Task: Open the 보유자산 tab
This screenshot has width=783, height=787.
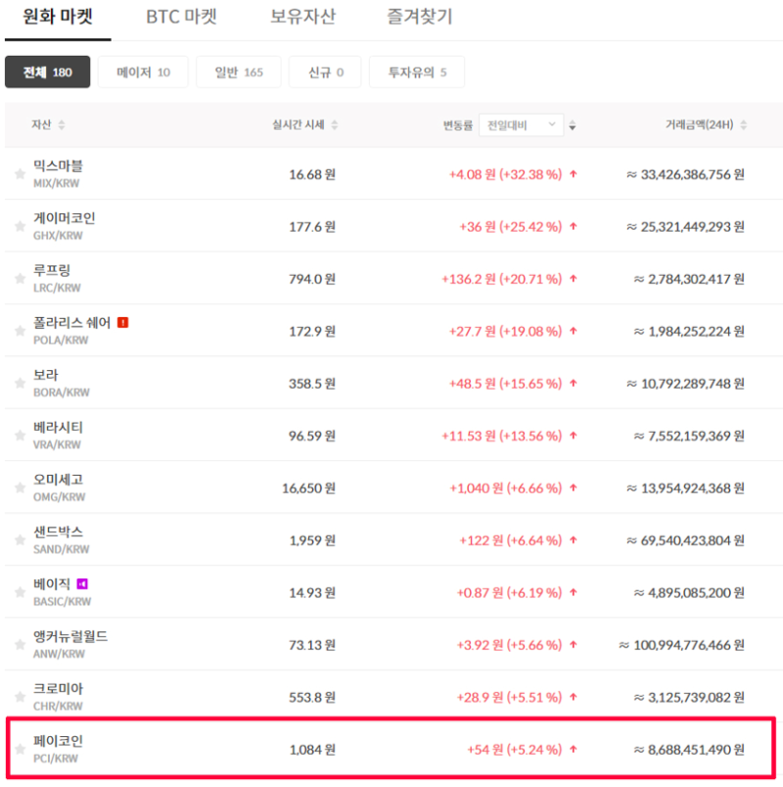Action: (302, 17)
